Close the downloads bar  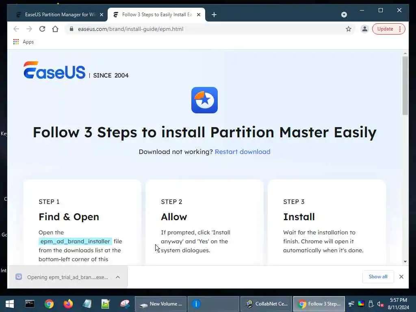click(401, 277)
